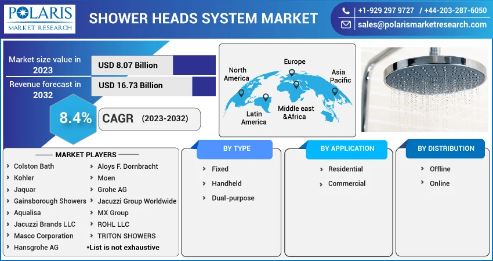
Task: Select the Residential application entry
Action: tap(346, 169)
